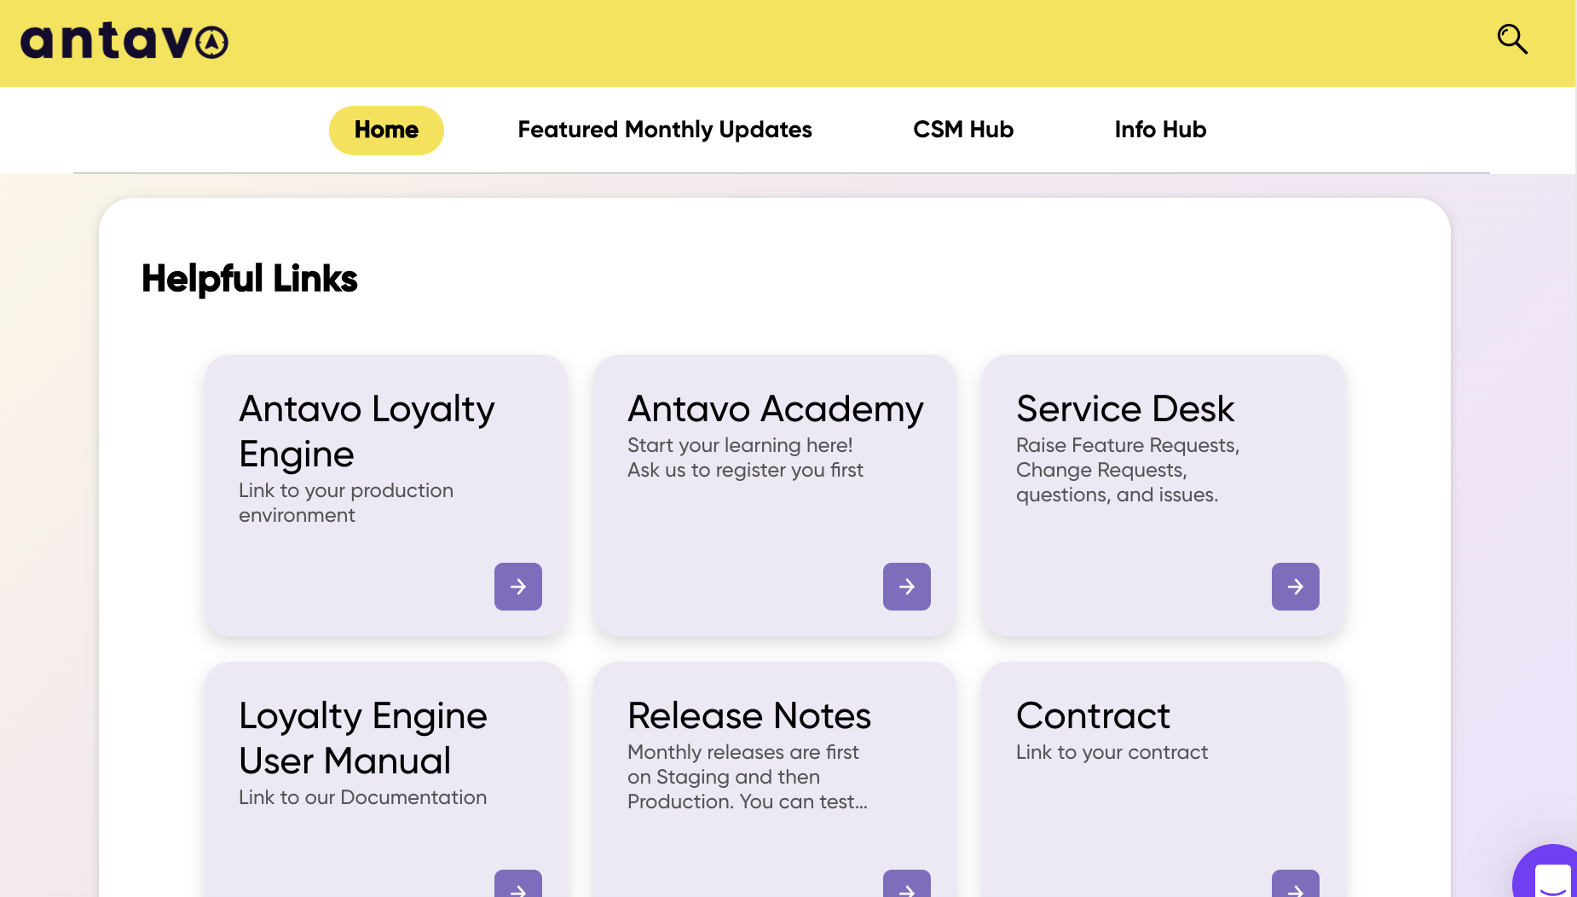This screenshot has height=897, width=1577.
Task: Switch to Info Hub tab
Action: click(1160, 130)
